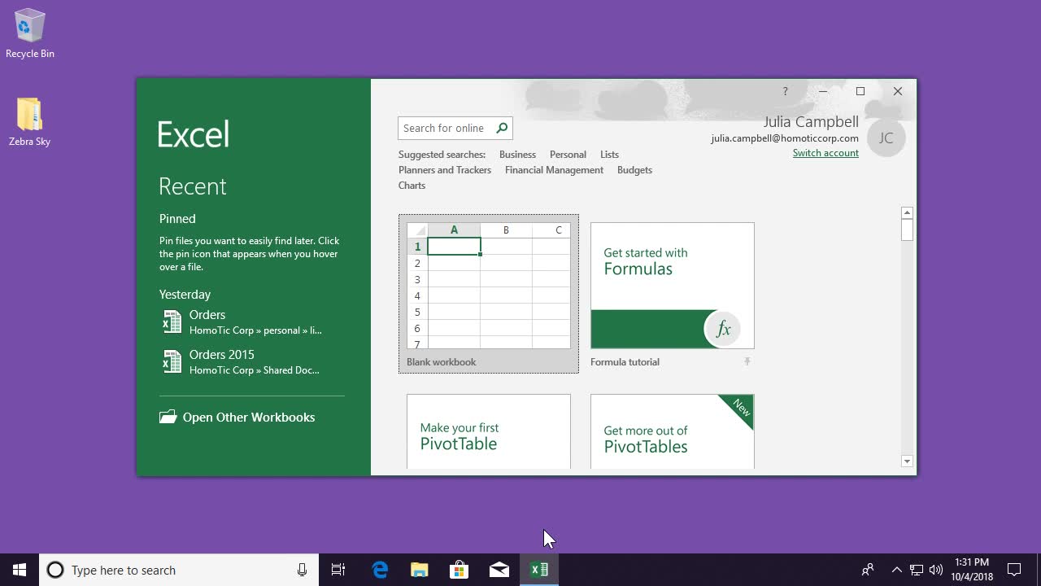This screenshot has height=586, width=1041.
Task: Click the Help question mark icon
Action: click(784, 91)
